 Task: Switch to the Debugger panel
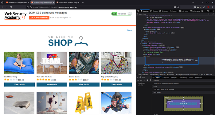pyautogui.click(x=164, y=11)
